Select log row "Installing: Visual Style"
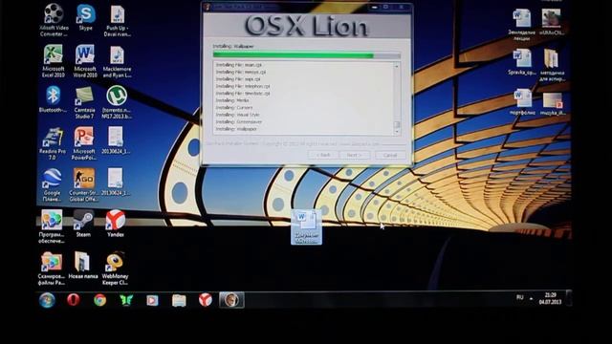Image resolution: width=612 pixels, height=344 pixels. pos(237,115)
